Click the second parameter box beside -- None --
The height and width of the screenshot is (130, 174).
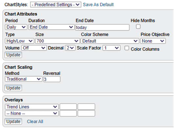pos(86,113)
